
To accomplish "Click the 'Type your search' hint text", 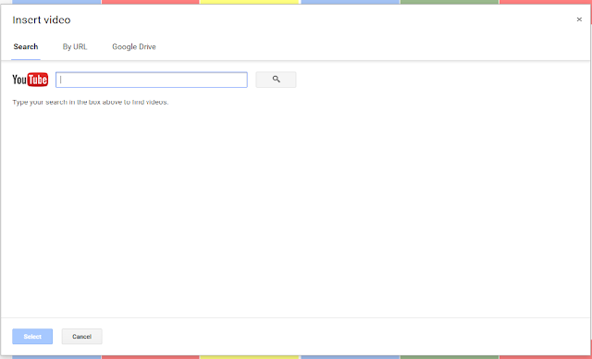I will [x=91, y=103].
